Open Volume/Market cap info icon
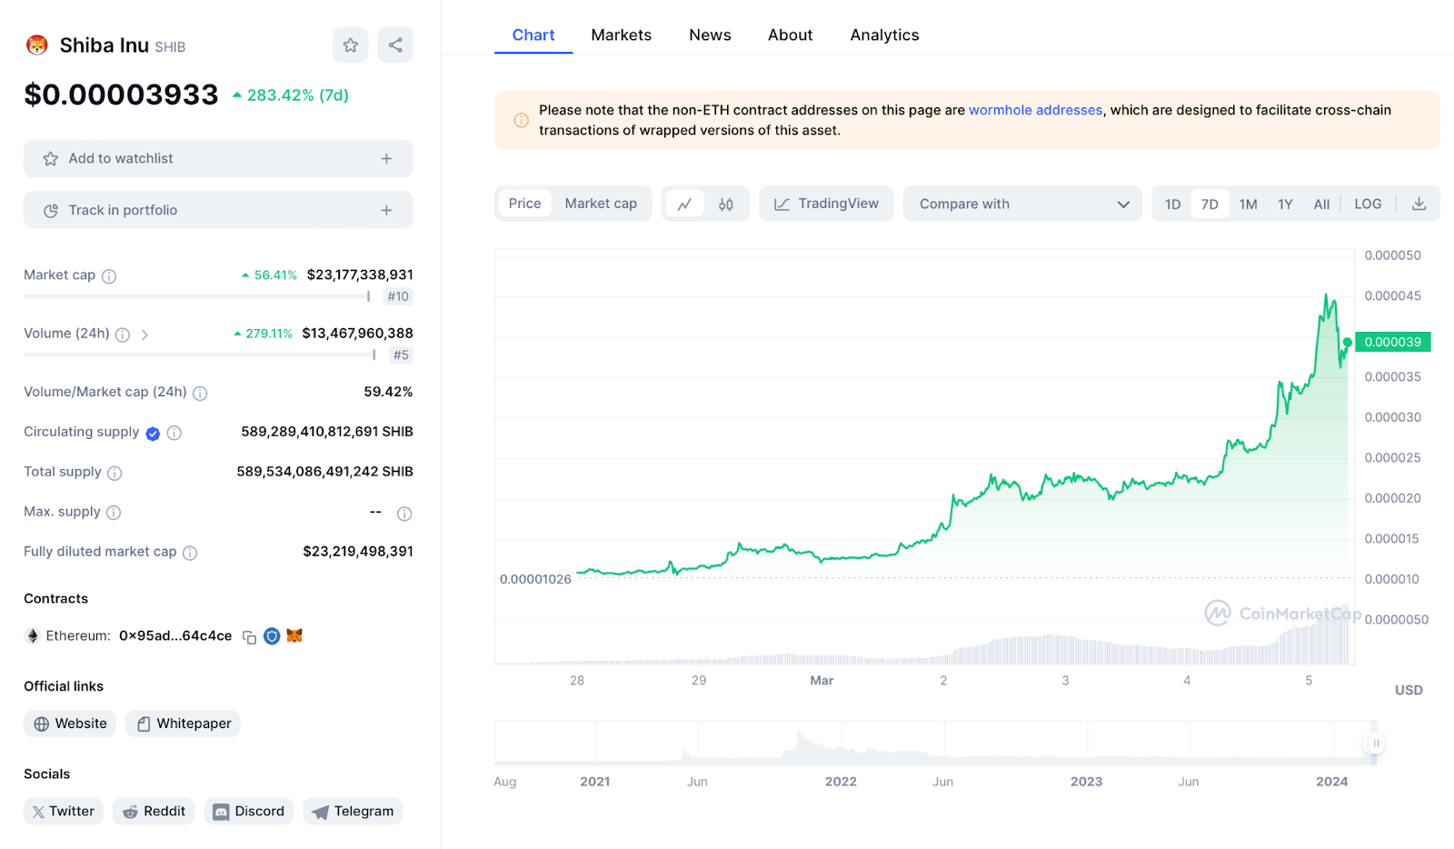Viewport: 1454px width, 849px height. click(200, 393)
